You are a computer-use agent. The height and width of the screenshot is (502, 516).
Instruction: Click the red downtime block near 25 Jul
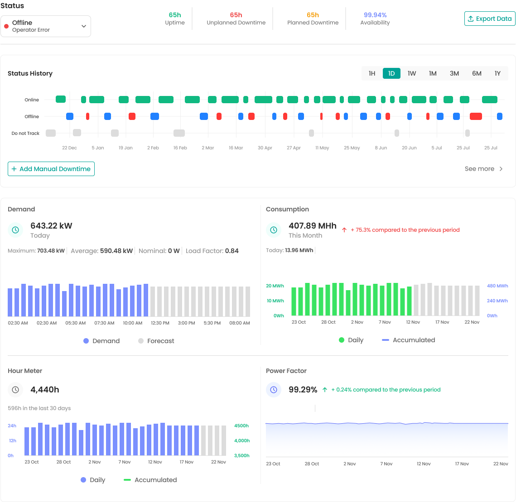476,116
